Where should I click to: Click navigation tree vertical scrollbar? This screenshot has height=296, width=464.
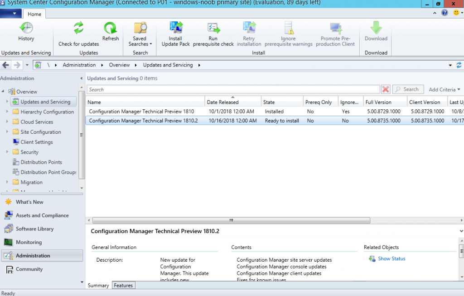point(82,135)
